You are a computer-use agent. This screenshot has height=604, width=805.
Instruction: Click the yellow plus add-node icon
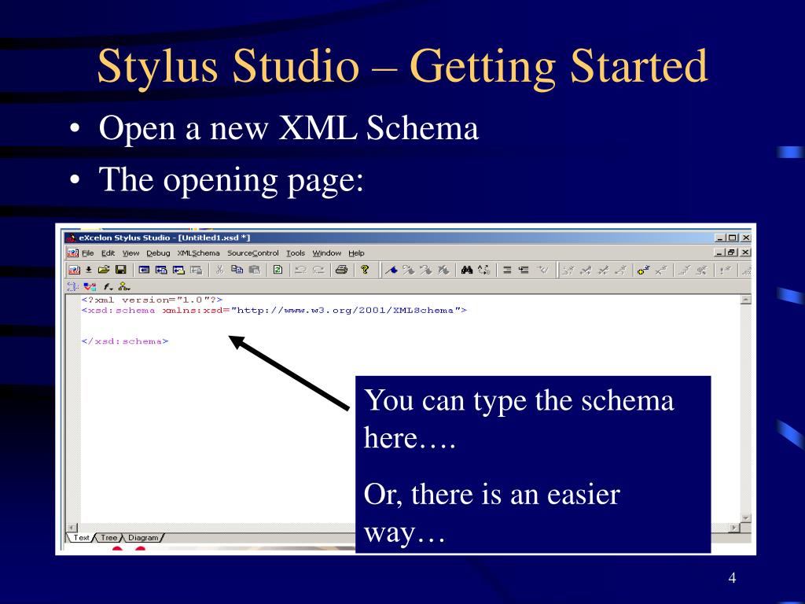(643, 270)
